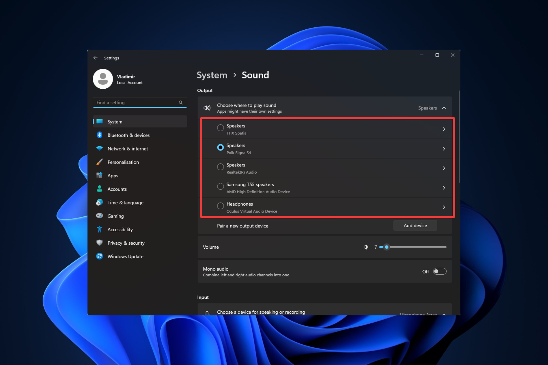The image size is (548, 365).
Task: Click Add device button
Action: (x=415, y=225)
